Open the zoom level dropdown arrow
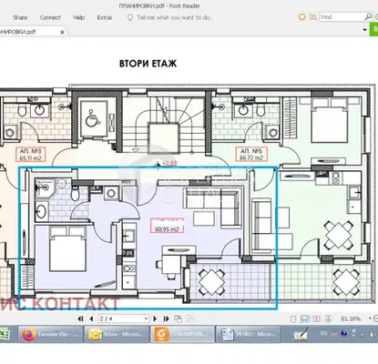378x364 pixels. coord(370,318)
